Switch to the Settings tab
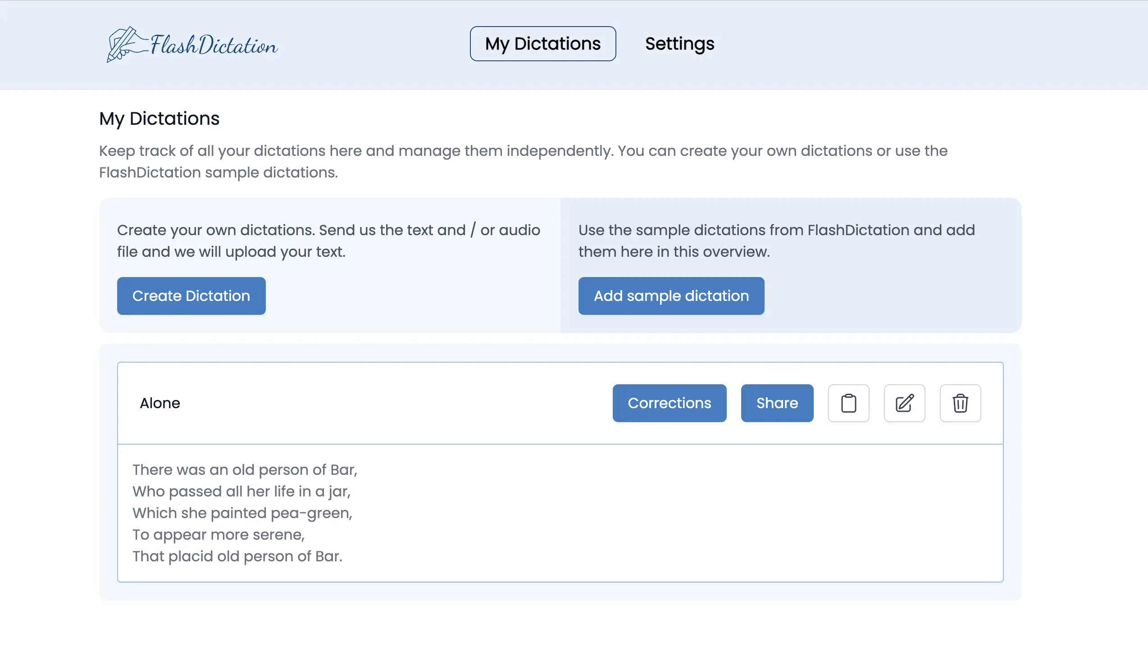Image resolution: width=1148 pixels, height=646 pixels. [x=679, y=44]
